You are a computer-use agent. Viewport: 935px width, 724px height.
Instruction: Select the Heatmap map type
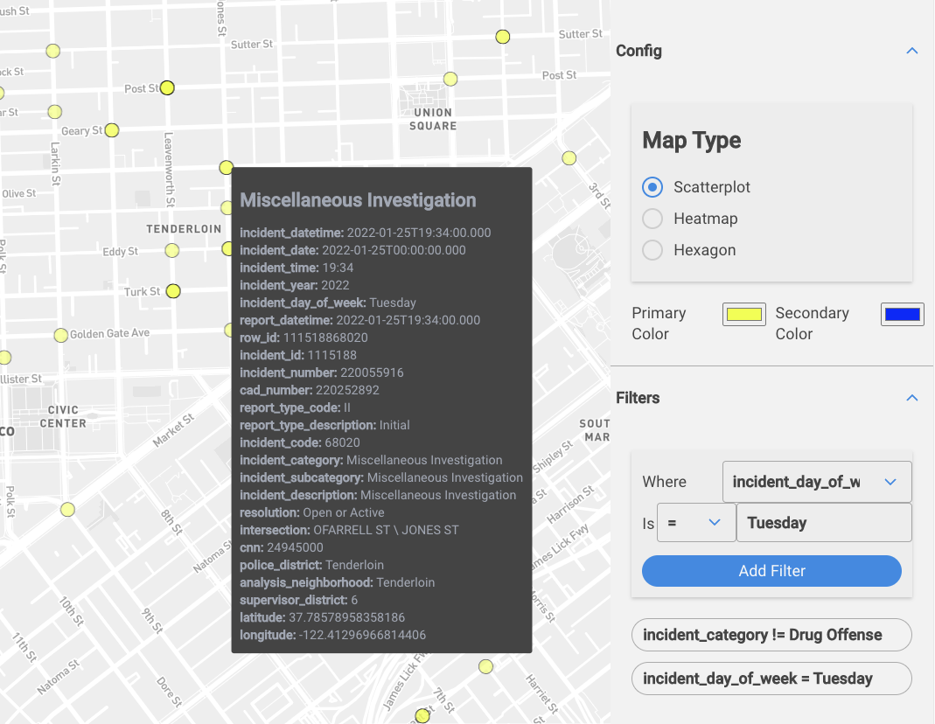click(x=652, y=219)
